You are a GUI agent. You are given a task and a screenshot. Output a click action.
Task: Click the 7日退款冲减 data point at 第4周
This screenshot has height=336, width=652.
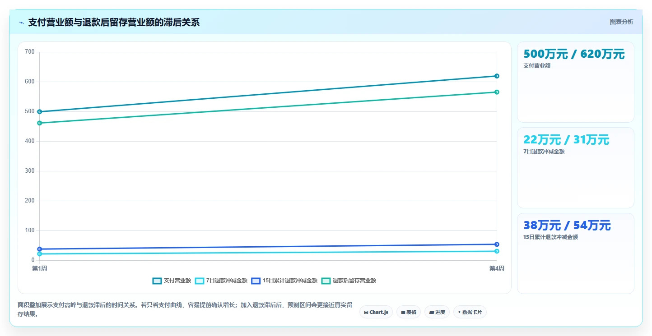(497, 251)
